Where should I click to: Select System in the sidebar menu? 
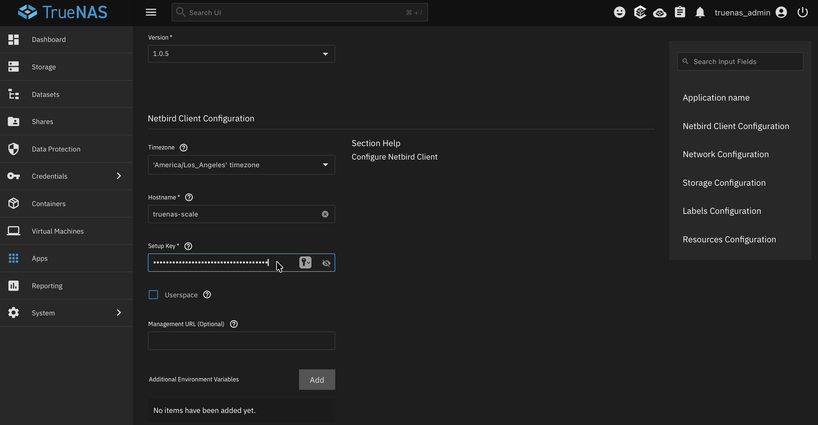point(43,312)
